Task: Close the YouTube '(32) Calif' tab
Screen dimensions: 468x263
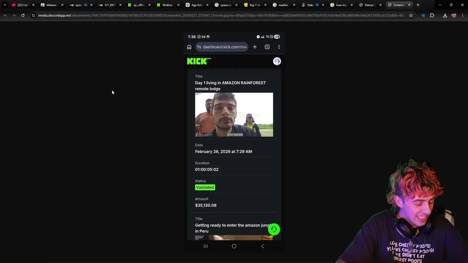Action: click(33, 5)
